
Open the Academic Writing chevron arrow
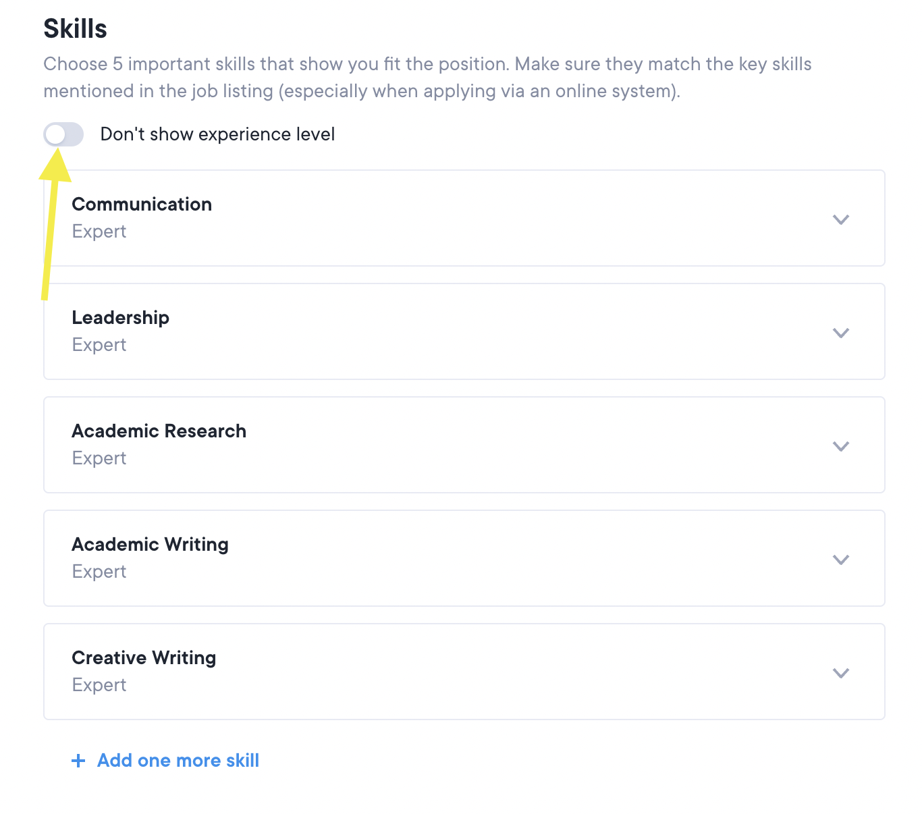840,560
